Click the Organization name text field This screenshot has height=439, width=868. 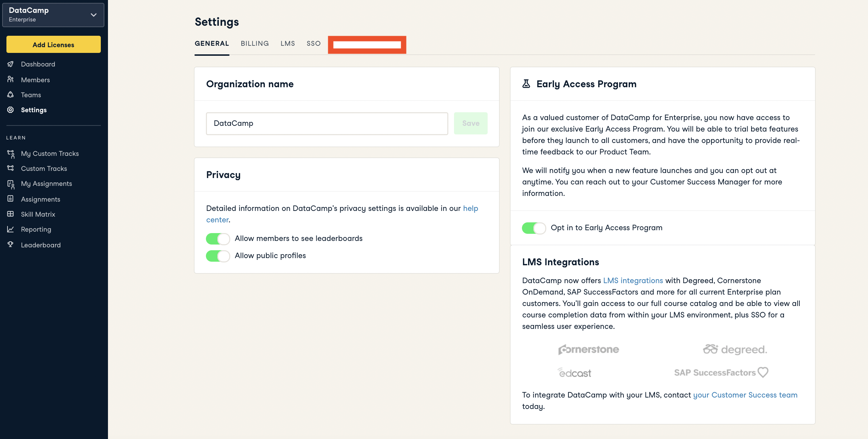pos(327,123)
